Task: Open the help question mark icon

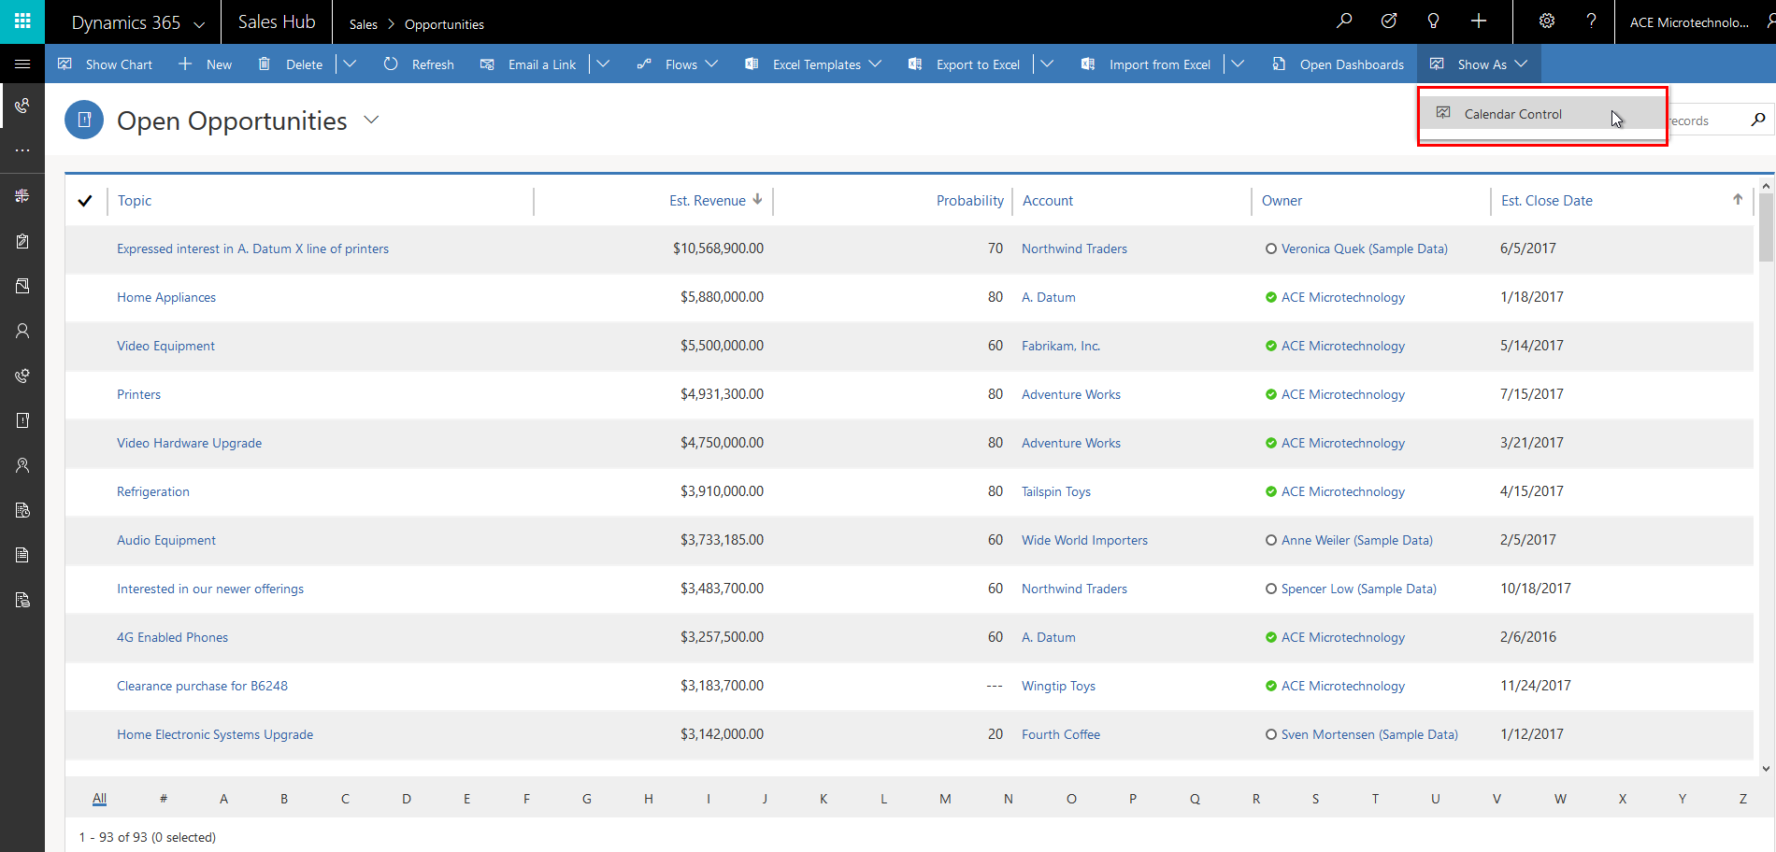Action: tap(1591, 21)
